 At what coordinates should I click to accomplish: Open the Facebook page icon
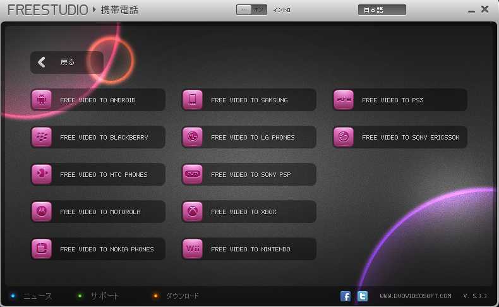pos(346,296)
